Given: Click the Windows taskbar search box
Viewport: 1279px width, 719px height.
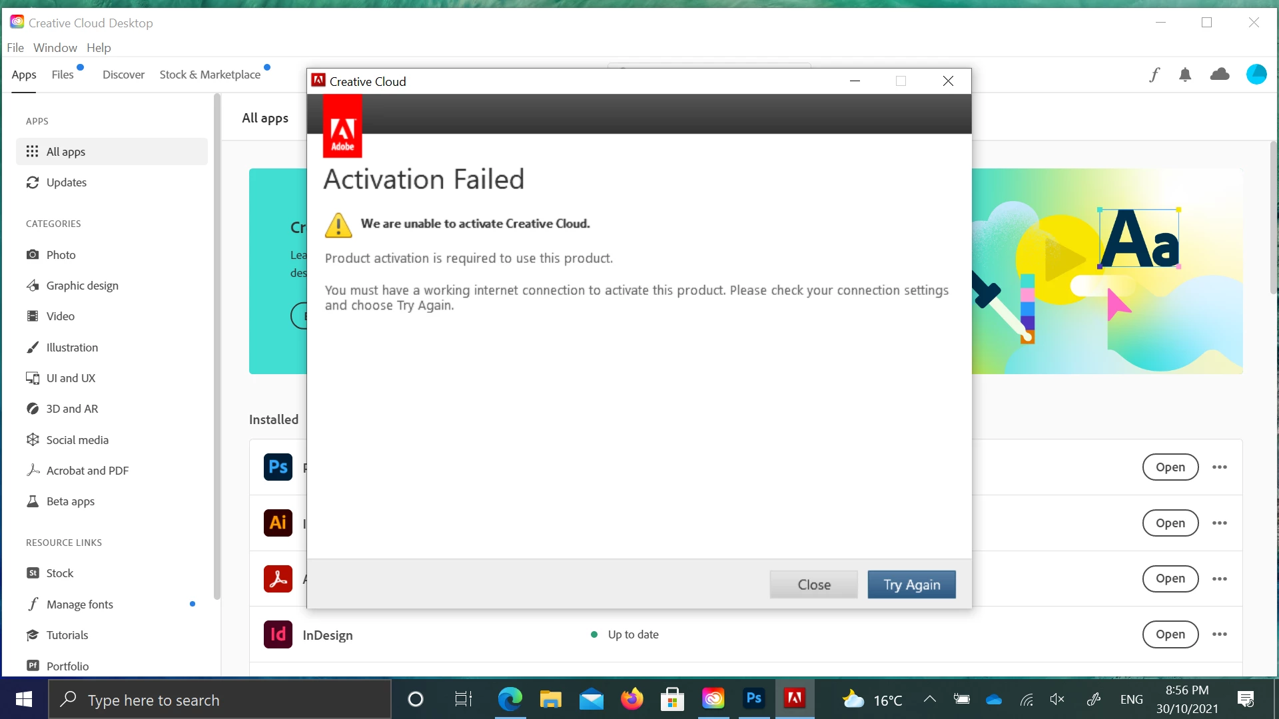Looking at the screenshot, I should pyautogui.click(x=220, y=700).
